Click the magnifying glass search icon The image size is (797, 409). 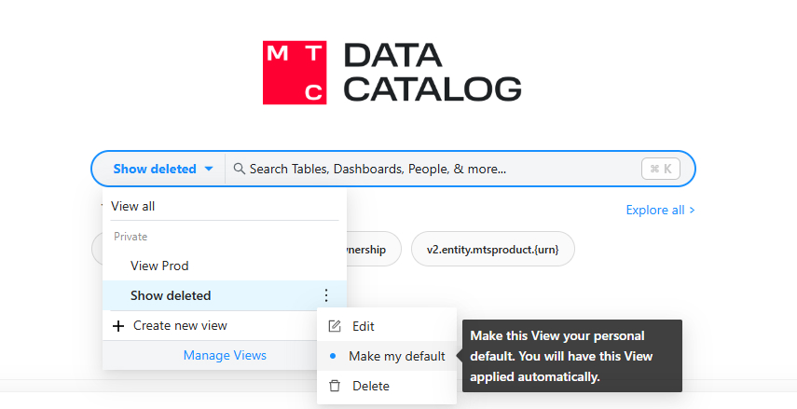pyautogui.click(x=240, y=169)
